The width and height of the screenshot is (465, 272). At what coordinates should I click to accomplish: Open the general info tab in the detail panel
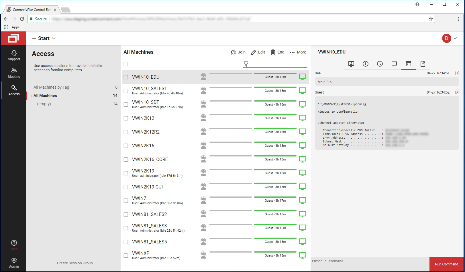[366, 64]
